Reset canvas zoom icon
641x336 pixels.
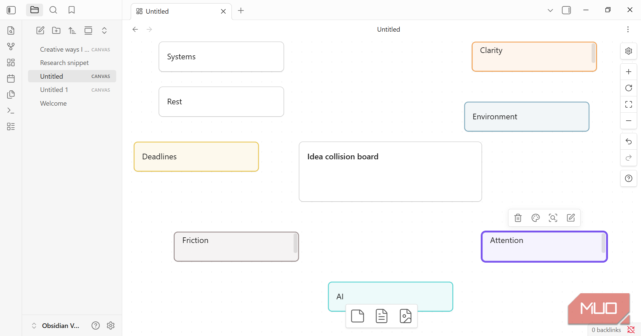(x=629, y=88)
